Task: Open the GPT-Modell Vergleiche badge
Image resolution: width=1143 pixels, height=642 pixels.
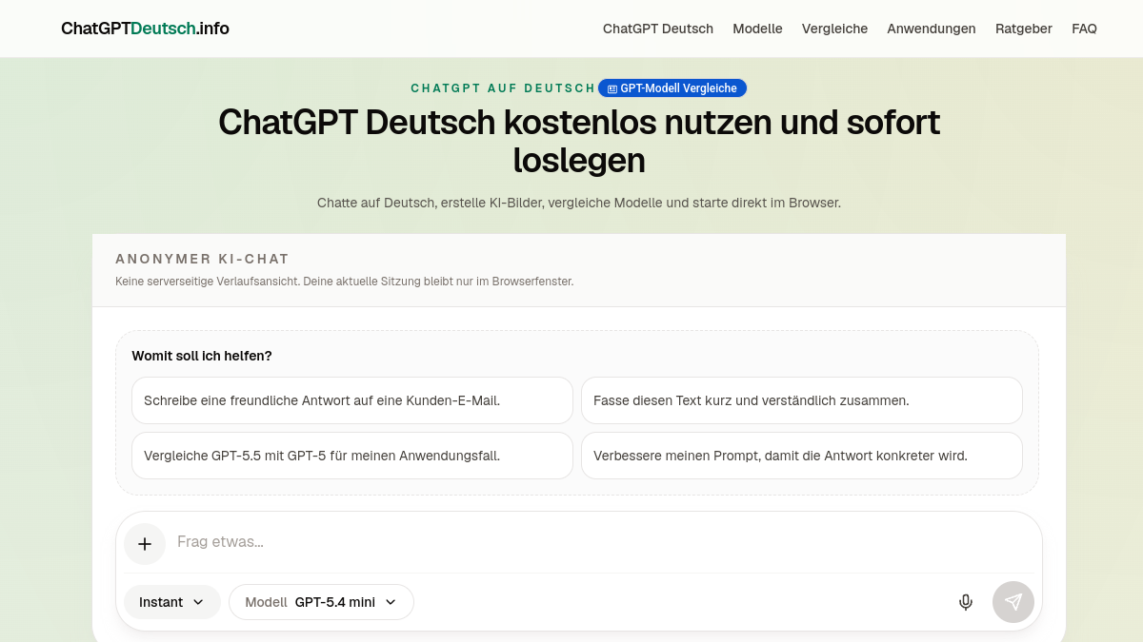Action: pos(672,88)
